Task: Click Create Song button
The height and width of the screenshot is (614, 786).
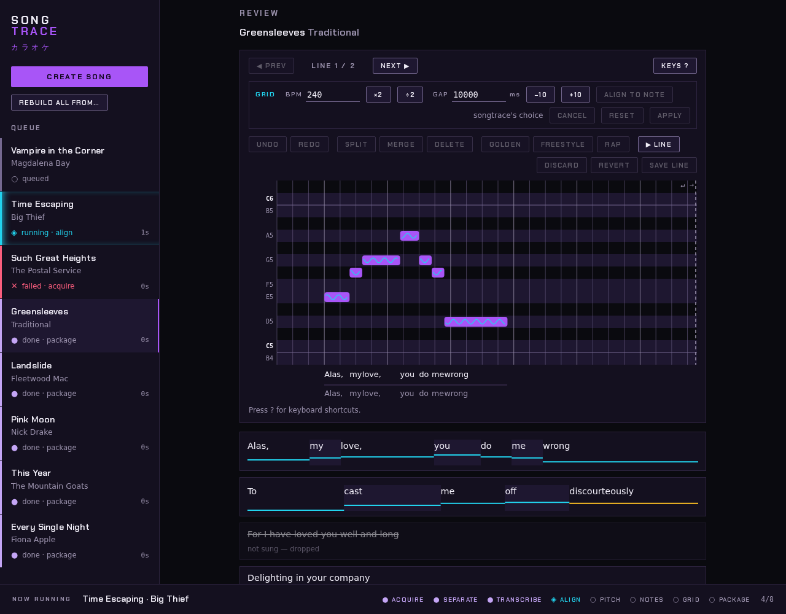Action: pos(79,77)
